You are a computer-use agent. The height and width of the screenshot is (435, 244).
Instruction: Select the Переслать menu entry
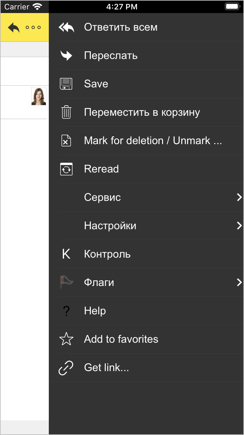point(111,56)
